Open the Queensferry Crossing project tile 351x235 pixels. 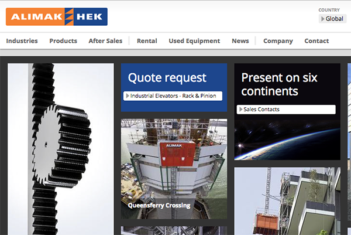tap(174, 169)
